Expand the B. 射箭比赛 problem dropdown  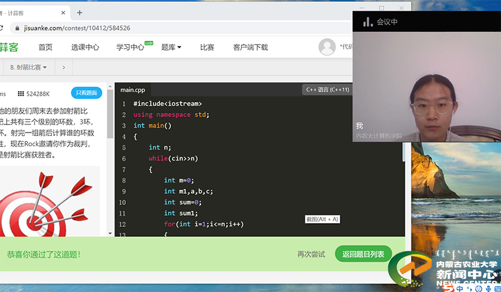[28, 68]
